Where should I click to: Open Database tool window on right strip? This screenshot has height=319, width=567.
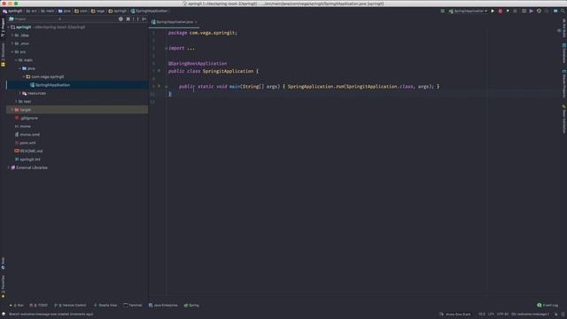[x=563, y=53]
